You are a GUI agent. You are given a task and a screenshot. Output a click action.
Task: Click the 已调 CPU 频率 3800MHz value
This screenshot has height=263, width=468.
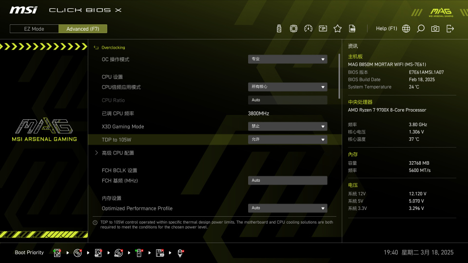[x=258, y=113]
